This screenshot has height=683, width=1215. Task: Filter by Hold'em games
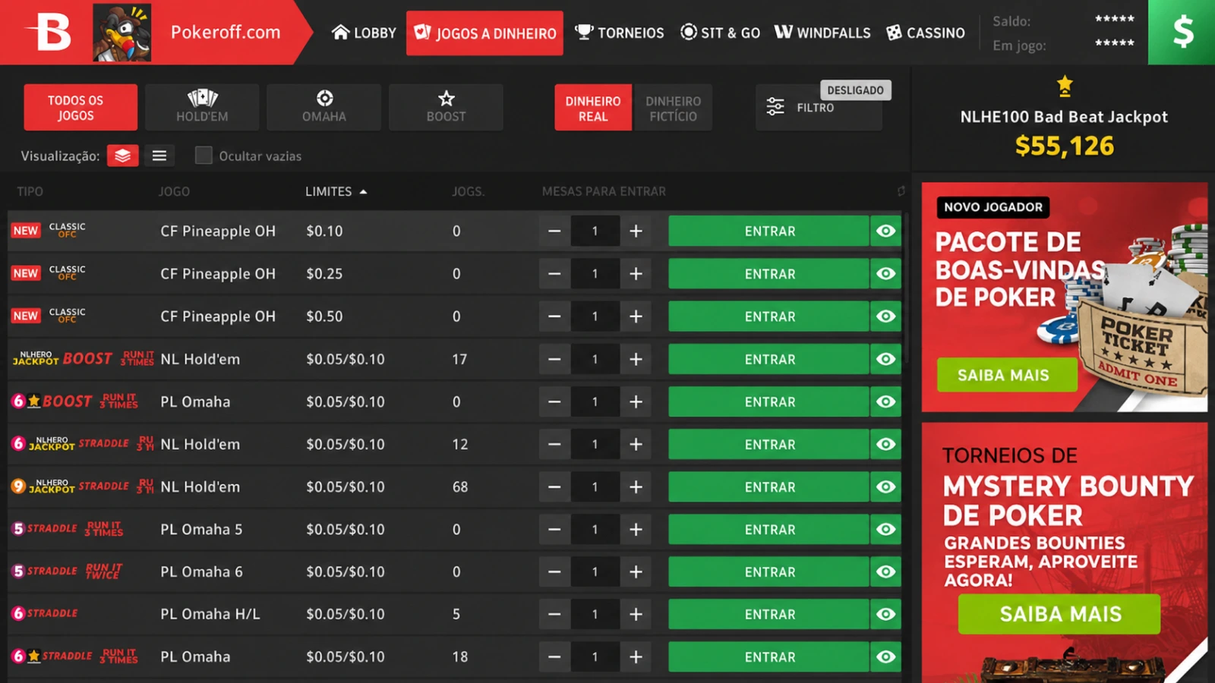pyautogui.click(x=202, y=108)
